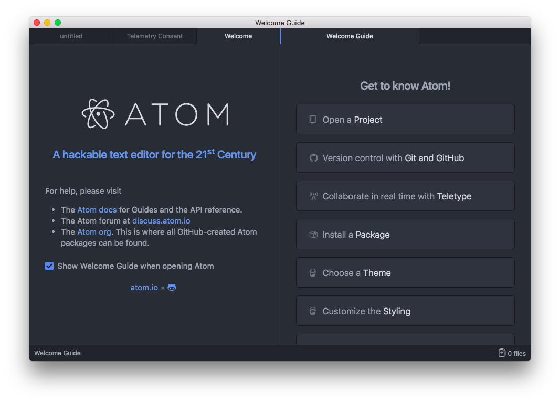This screenshot has width=560, height=403.
Task: Select the Welcome Guide tab
Action: (350, 36)
